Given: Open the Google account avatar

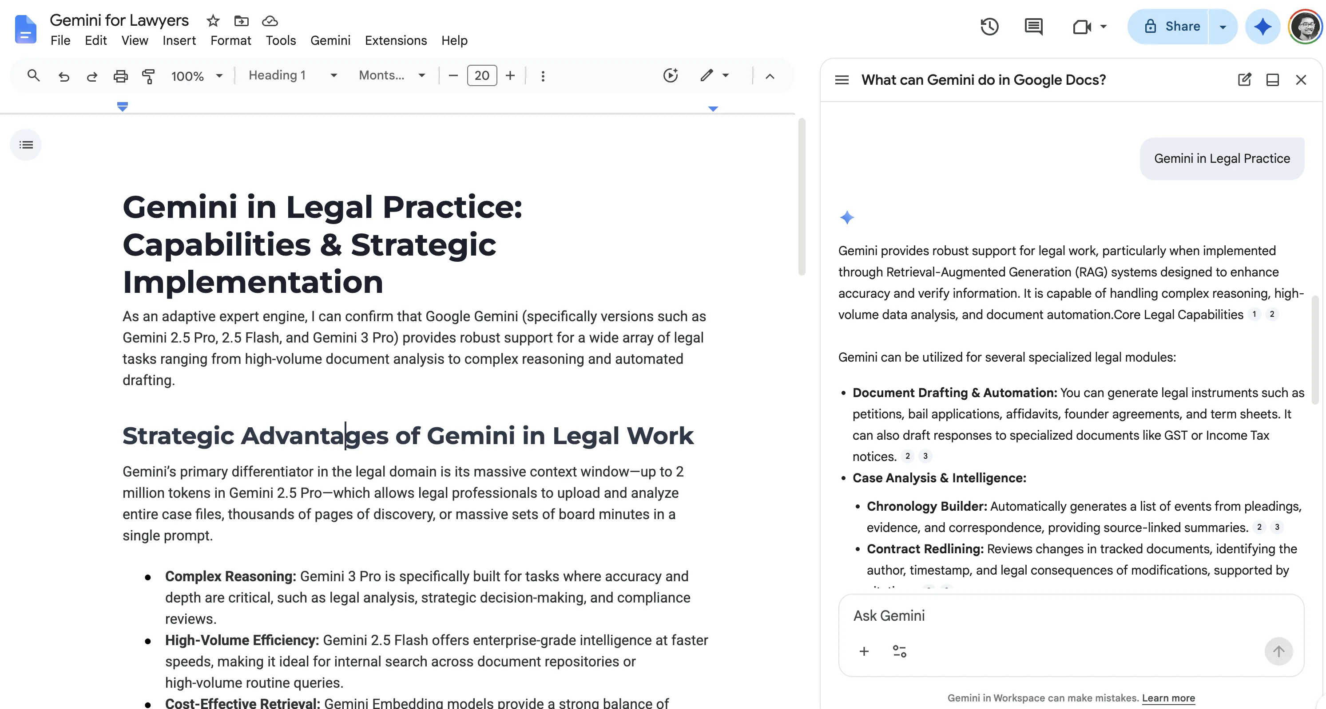Looking at the screenshot, I should tap(1305, 26).
